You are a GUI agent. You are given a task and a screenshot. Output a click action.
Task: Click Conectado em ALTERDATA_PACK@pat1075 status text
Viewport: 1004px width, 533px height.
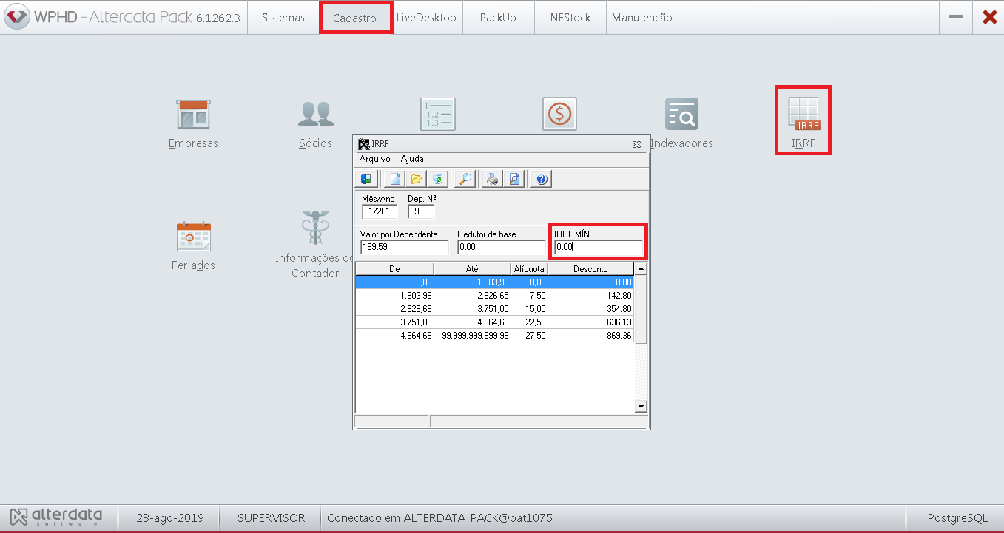click(439, 518)
